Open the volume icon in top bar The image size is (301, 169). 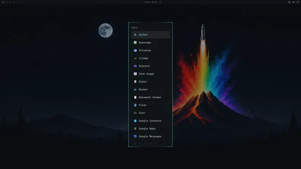293,2
